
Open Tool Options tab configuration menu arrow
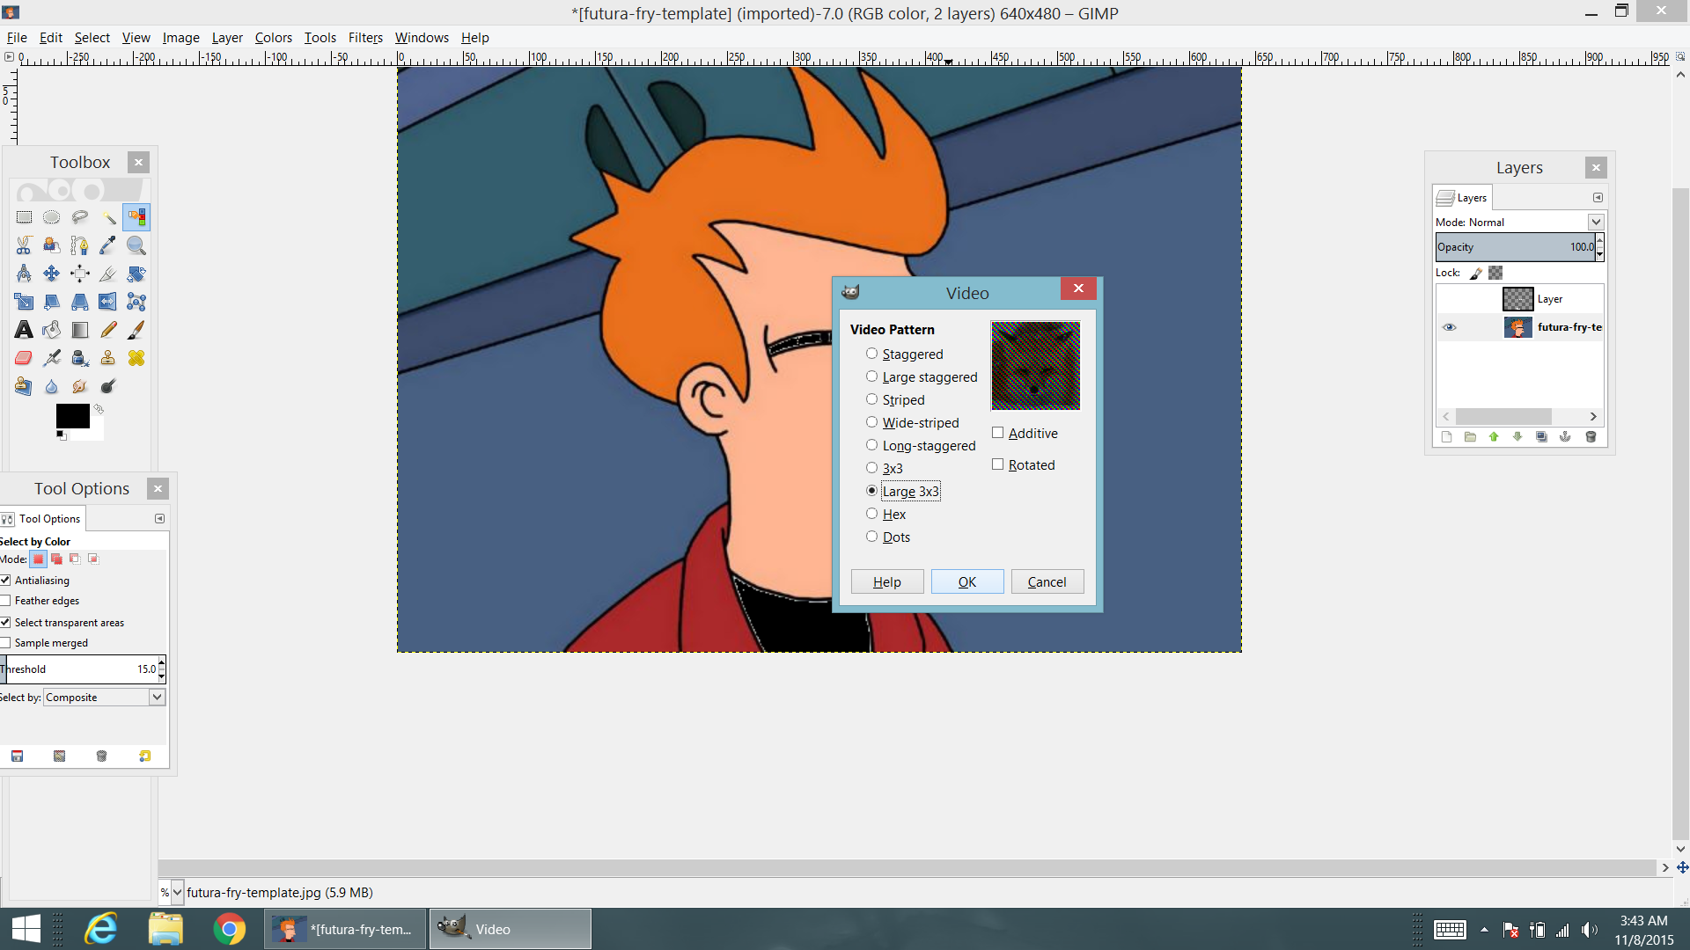159,519
